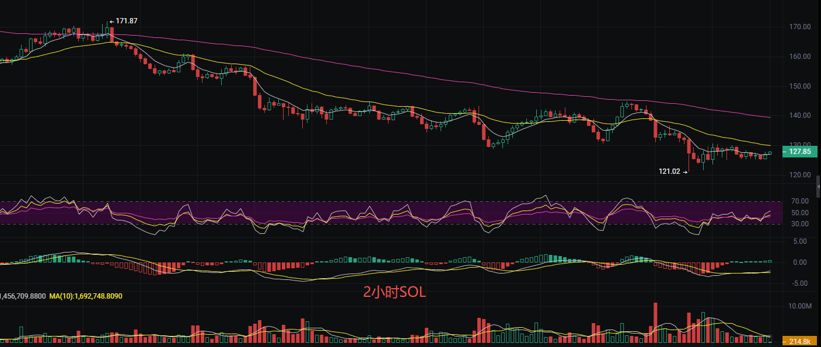Click the MACD 0.00 zero line label
Image resolution: width=821 pixels, height=347 pixels.
(800, 262)
